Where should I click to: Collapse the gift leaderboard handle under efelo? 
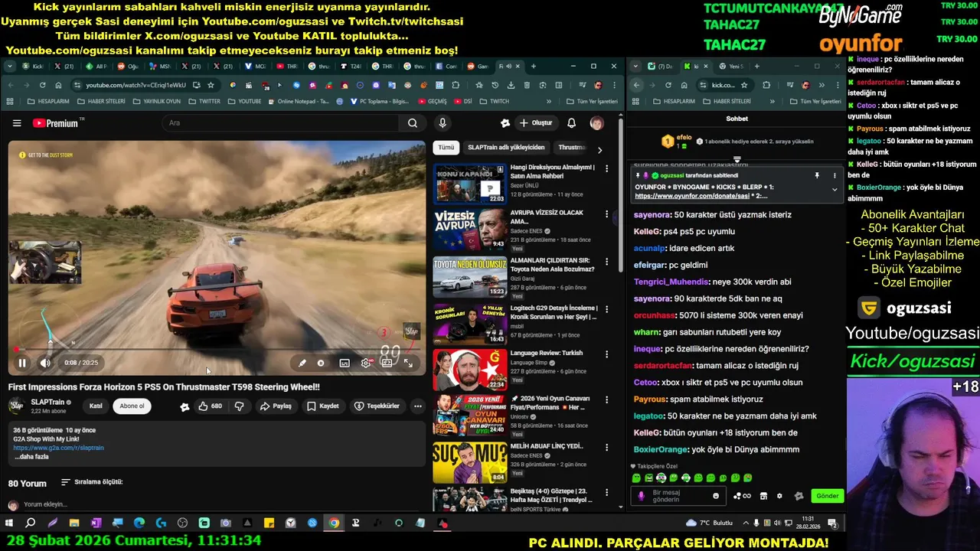737,160
